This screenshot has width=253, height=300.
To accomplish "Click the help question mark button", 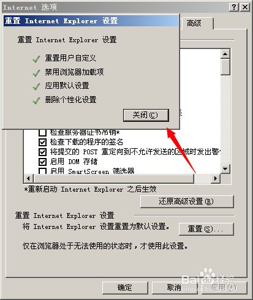I will pos(234,7).
